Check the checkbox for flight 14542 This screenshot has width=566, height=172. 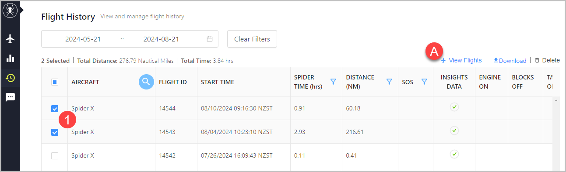tap(55, 156)
